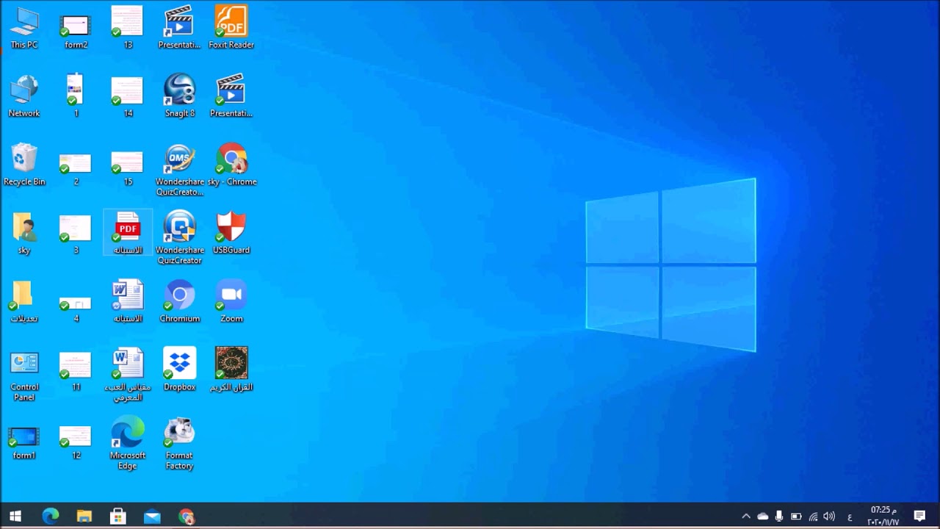This screenshot has width=940, height=529.
Task: Select the الاستبانه PDF file icon
Action: click(x=128, y=233)
